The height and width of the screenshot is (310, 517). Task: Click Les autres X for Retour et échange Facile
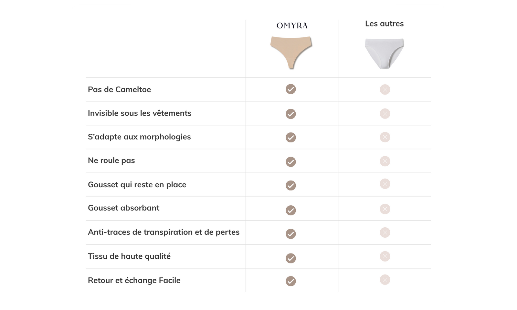point(385,280)
